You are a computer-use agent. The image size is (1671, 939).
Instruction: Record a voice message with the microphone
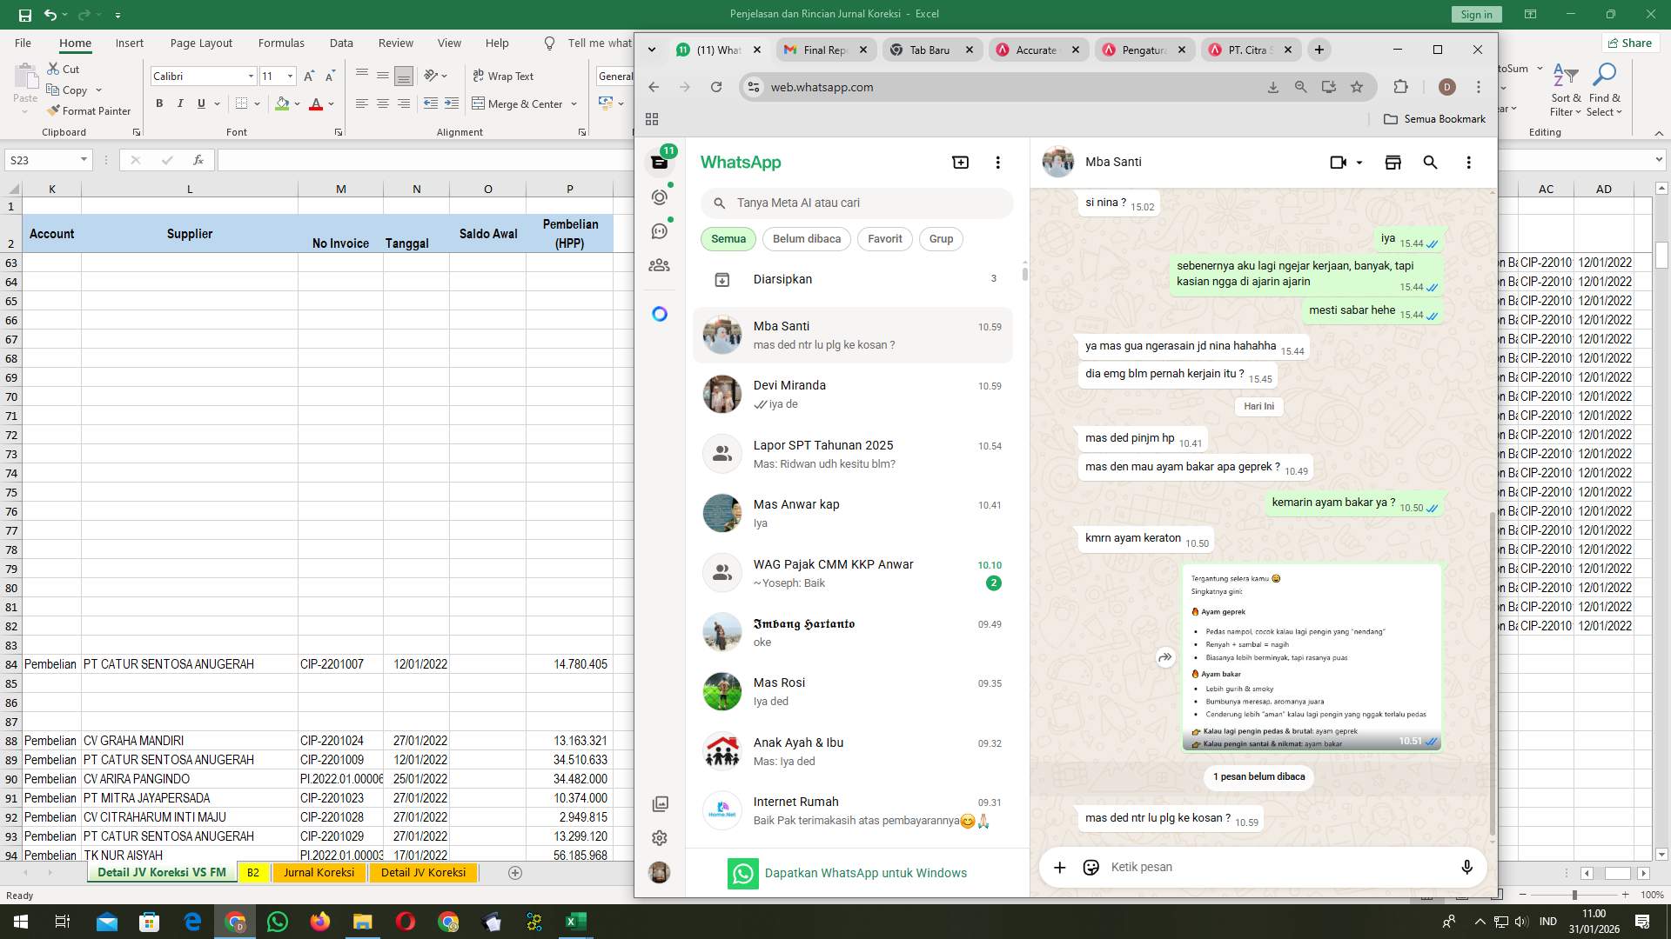1466,867
